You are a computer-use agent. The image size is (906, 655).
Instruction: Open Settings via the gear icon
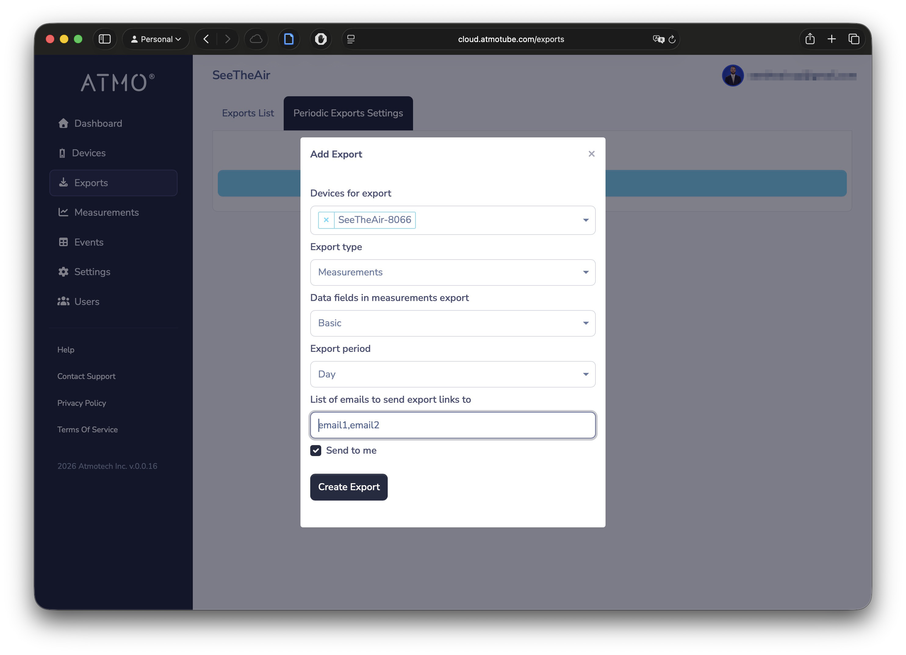[63, 272]
